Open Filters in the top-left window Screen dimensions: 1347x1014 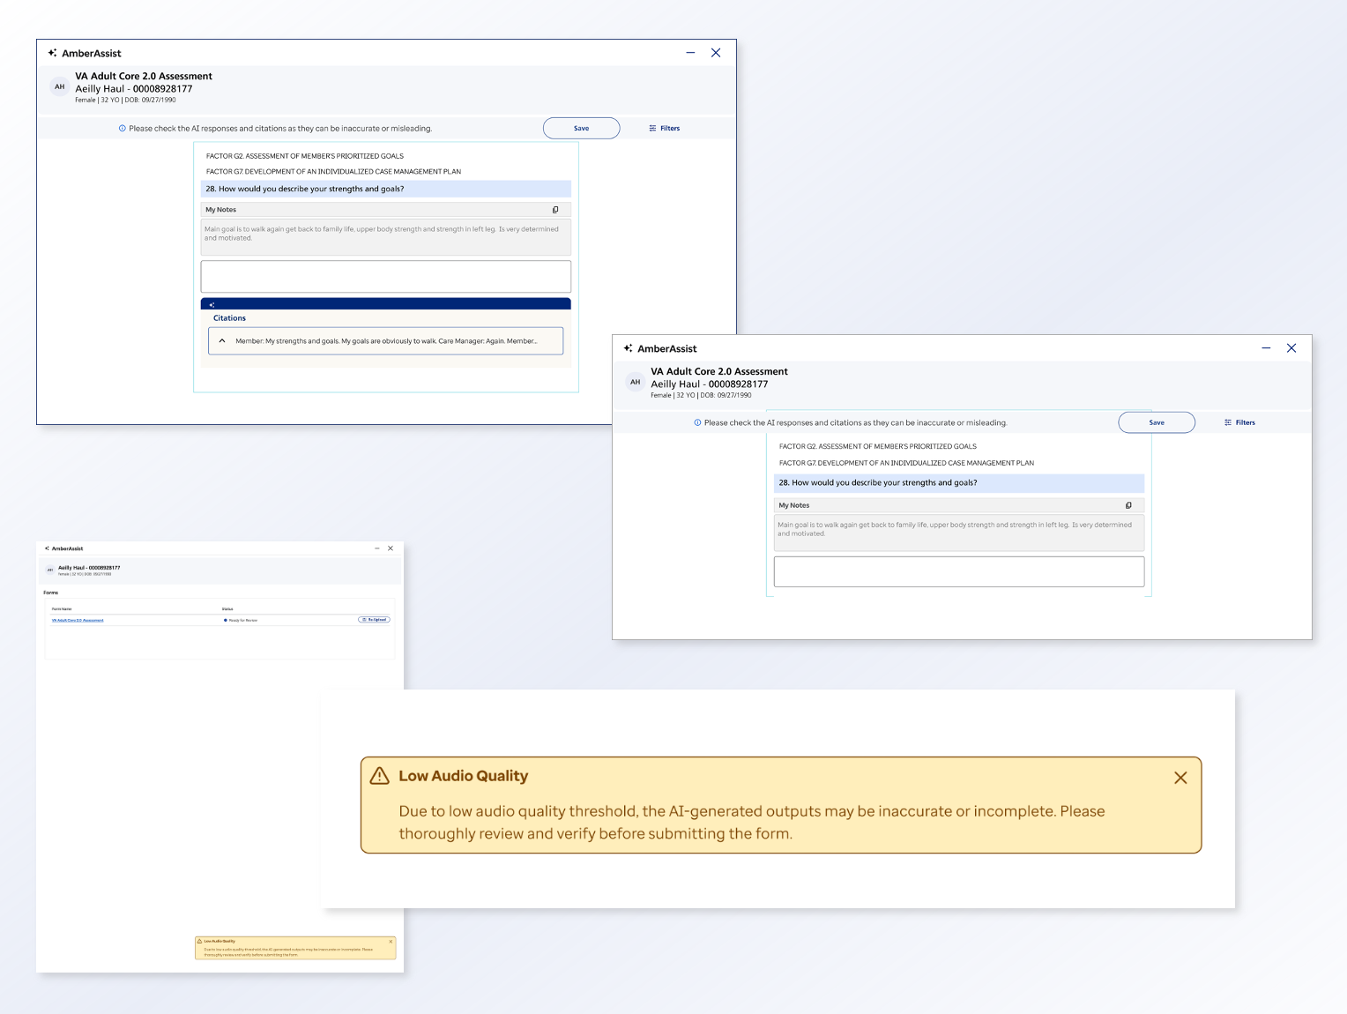tap(665, 129)
